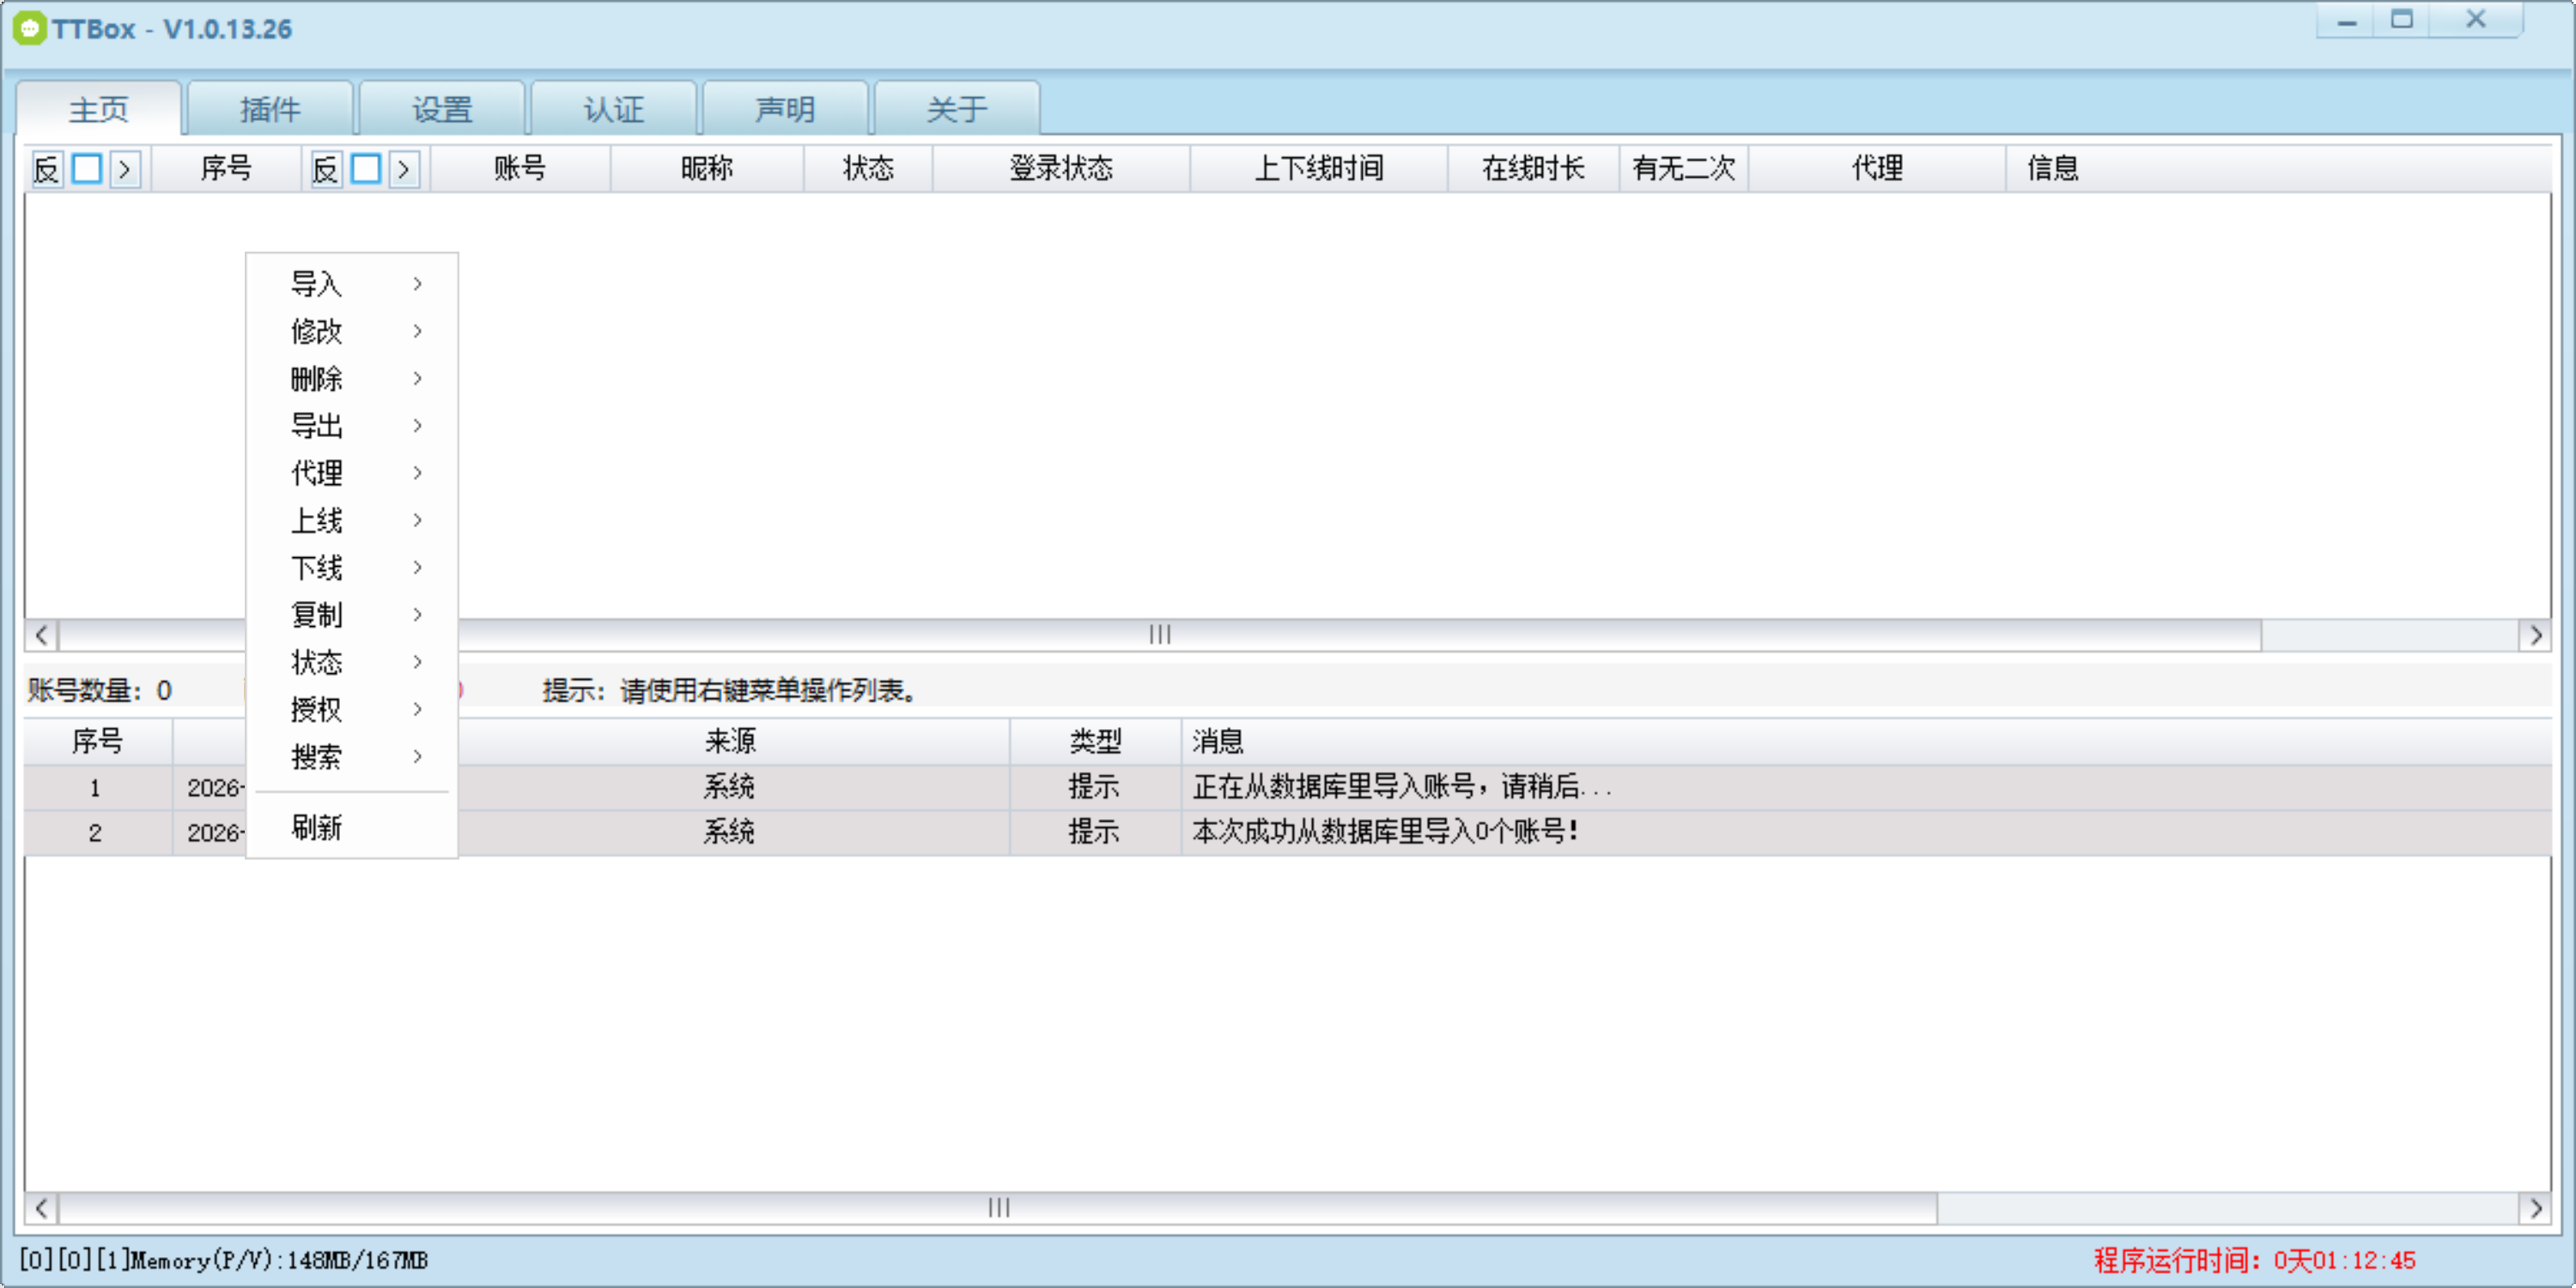Select 上线 in the context menu

[317, 520]
